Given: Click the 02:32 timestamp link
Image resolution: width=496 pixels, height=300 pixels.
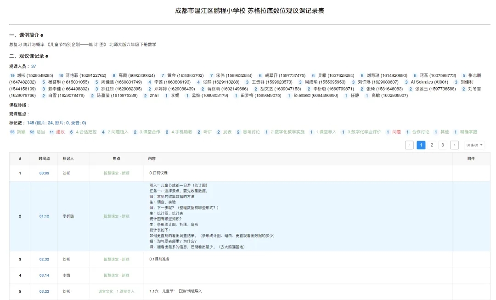Looking at the screenshot, I should click(44, 259).
